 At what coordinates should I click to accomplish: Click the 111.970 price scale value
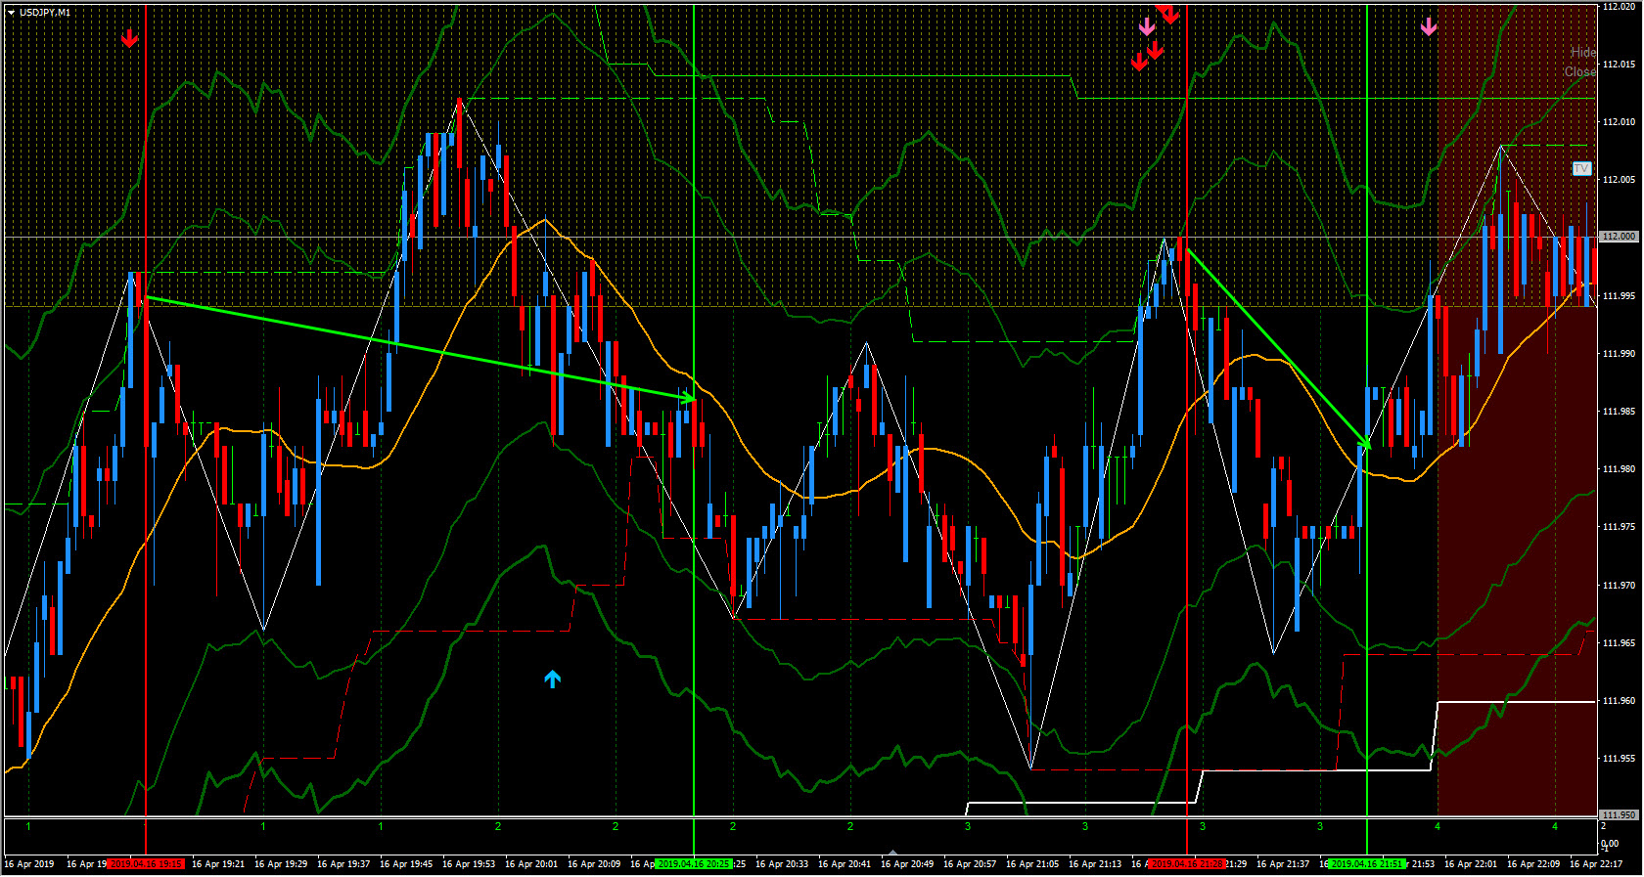click(1619, 586)
